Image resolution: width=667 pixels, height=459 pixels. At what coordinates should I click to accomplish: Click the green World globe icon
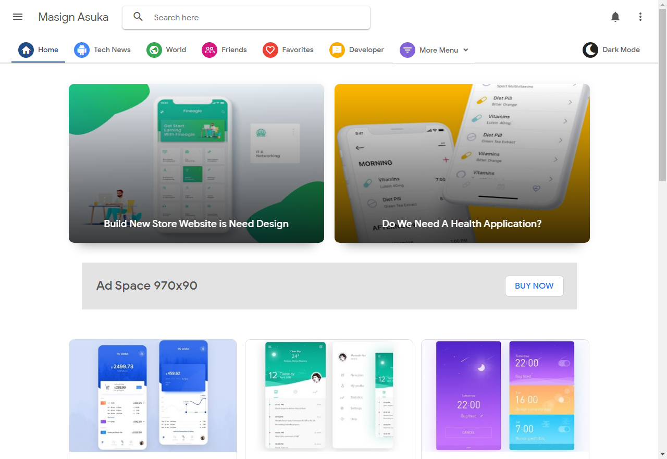[154, 50]
